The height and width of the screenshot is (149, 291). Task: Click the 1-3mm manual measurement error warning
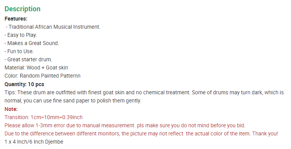coord(125,125)
